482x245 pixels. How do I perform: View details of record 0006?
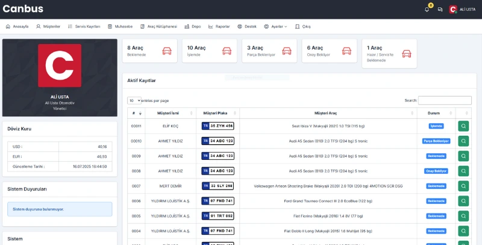click(x=463, y=201)
